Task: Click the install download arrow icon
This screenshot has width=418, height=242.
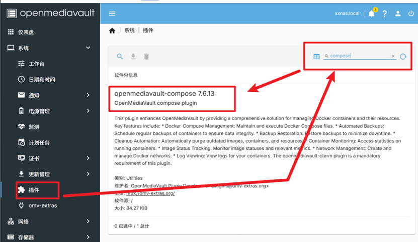Action: coord(133,57)
